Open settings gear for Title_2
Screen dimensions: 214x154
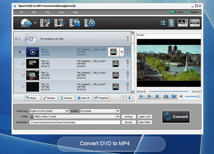pos(128,49)
